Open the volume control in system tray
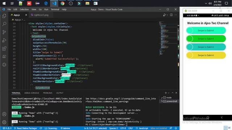Screen dimensions: 232x130 coord(210,3)
